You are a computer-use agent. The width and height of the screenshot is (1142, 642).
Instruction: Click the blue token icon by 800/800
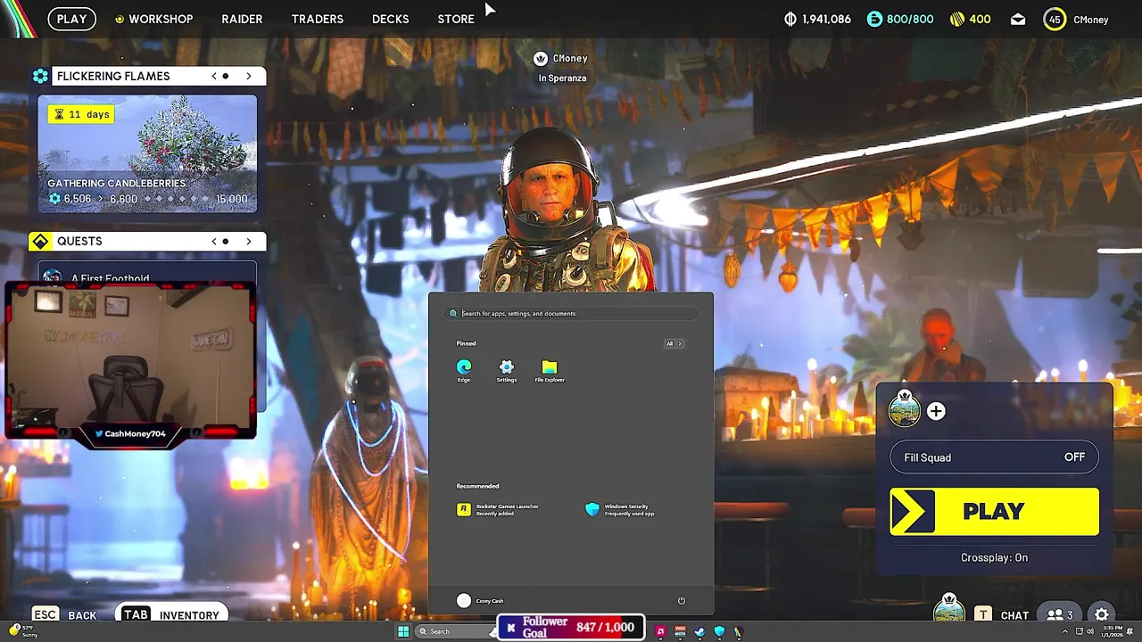pos(874,19)
